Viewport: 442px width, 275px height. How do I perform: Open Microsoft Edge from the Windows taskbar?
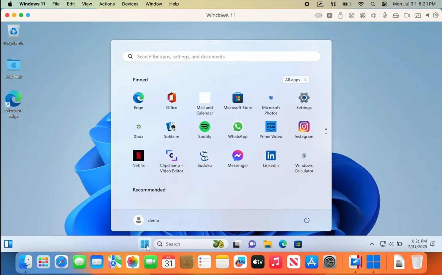(282, 244)
